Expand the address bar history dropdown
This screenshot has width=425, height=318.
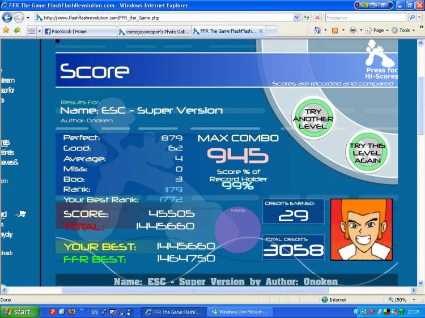(296, 18)
